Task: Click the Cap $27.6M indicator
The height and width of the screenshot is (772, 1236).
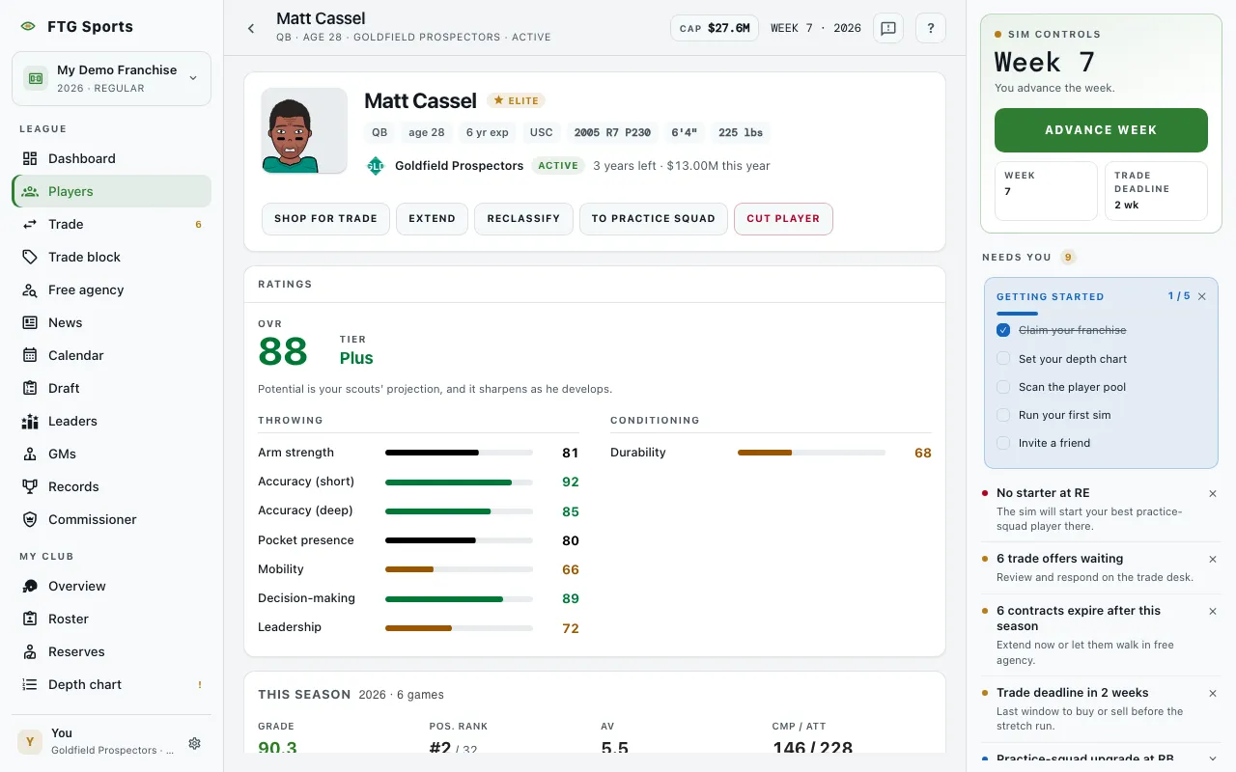Action: tap(715, 28)
